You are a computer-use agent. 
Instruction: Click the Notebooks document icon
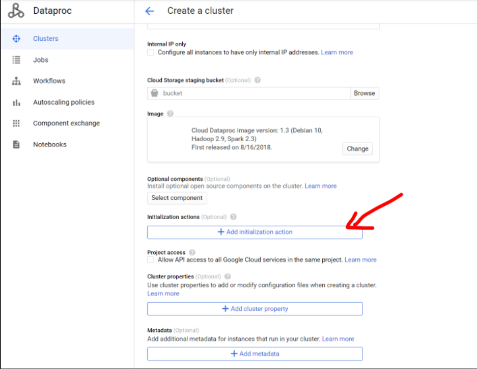pos(16,144)
